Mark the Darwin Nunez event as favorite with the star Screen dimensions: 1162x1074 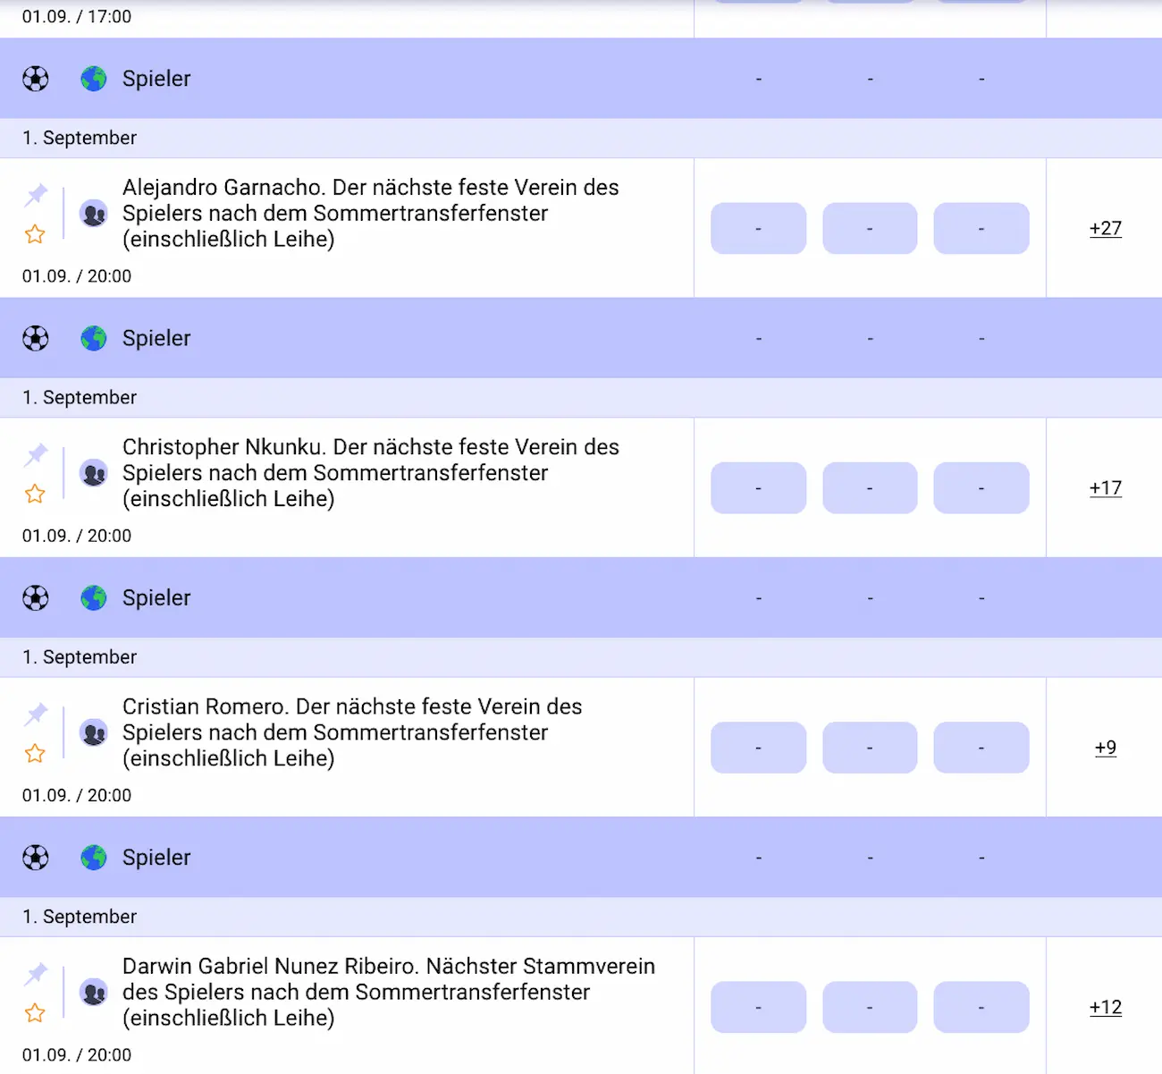pyautogui.click(x=35, y=1013)
